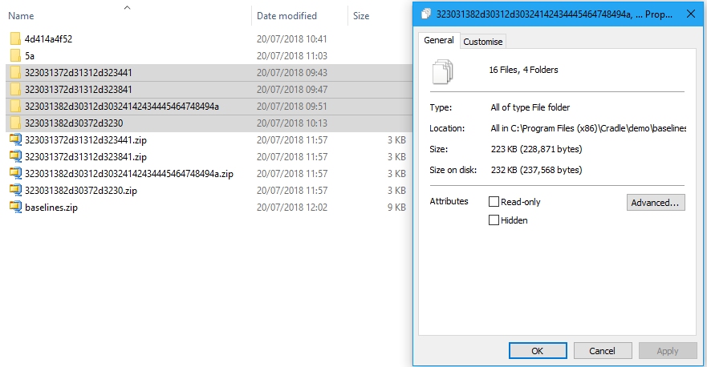Switch to the Customise tab
Image resolution: width=707 pixels, height=367 pixels.
pos(482,42)
